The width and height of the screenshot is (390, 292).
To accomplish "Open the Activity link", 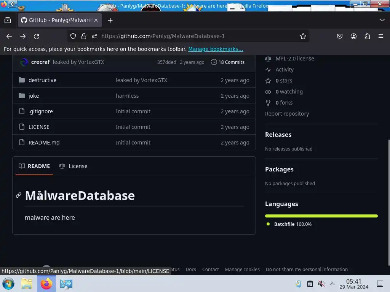I will click(285, 70).
